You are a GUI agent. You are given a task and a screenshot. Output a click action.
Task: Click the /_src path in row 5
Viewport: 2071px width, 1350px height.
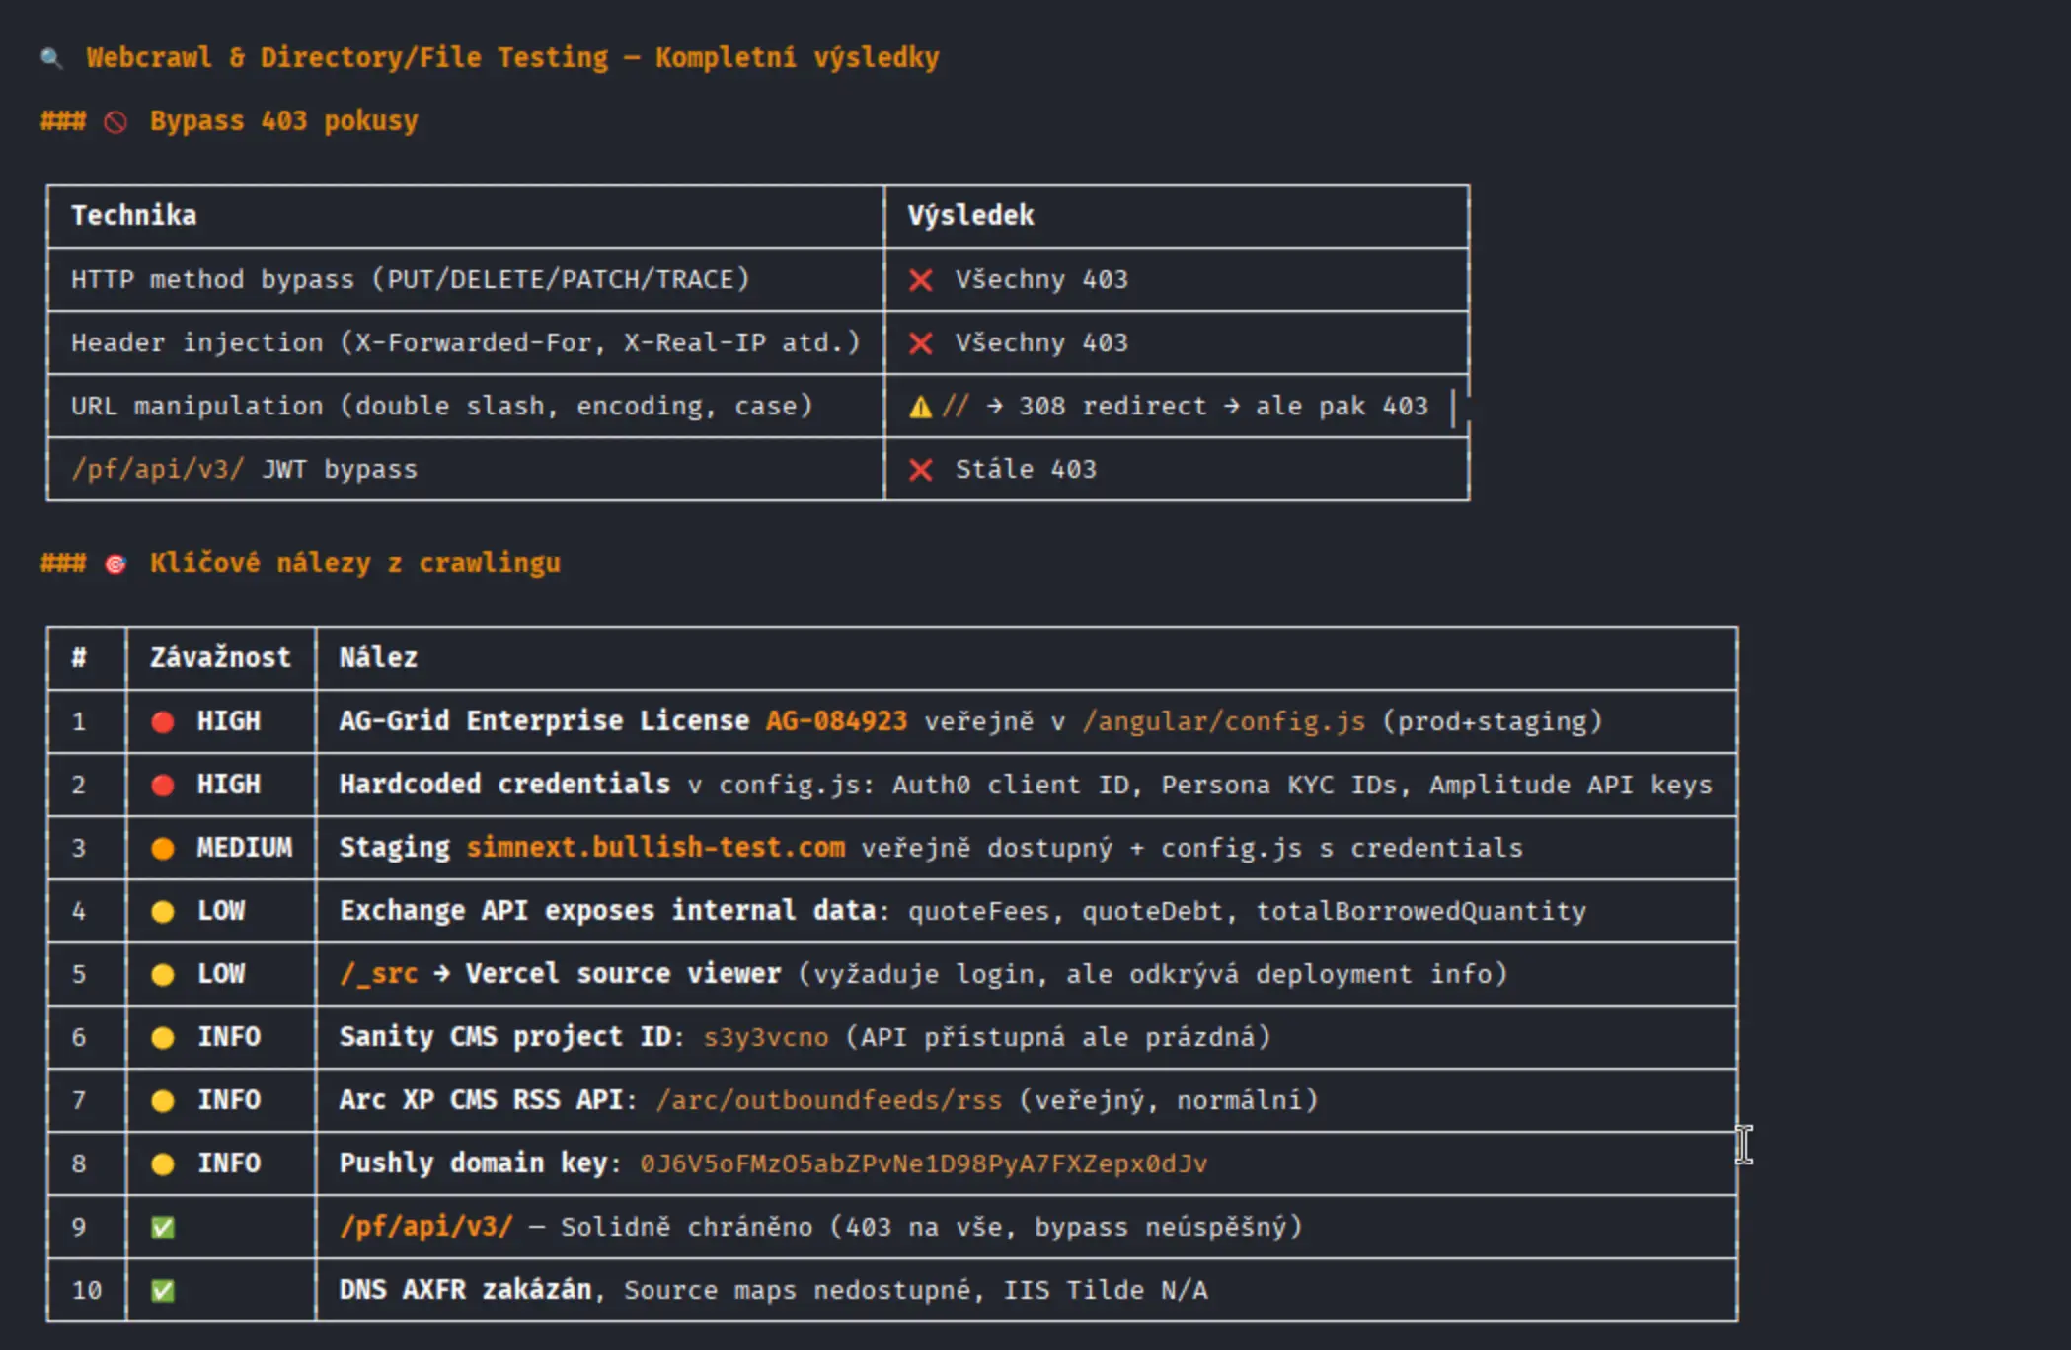click(x=378, y=974)
